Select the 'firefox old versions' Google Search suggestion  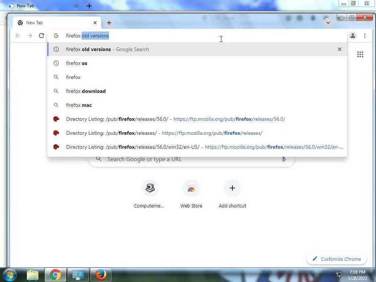[197, 50]
